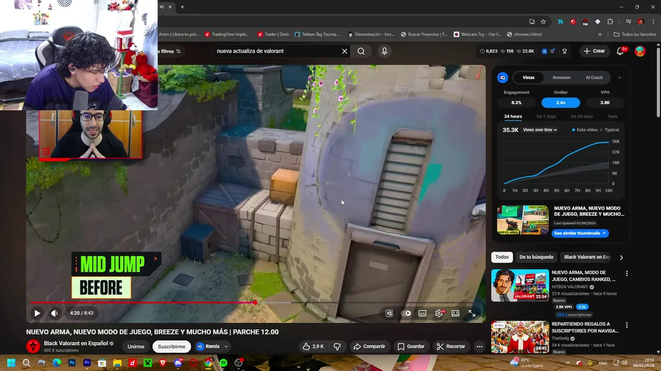Start voice search with microphone icon
This screenshot has width=661, height=371.
pyautogui.click(x=384, y=51)
